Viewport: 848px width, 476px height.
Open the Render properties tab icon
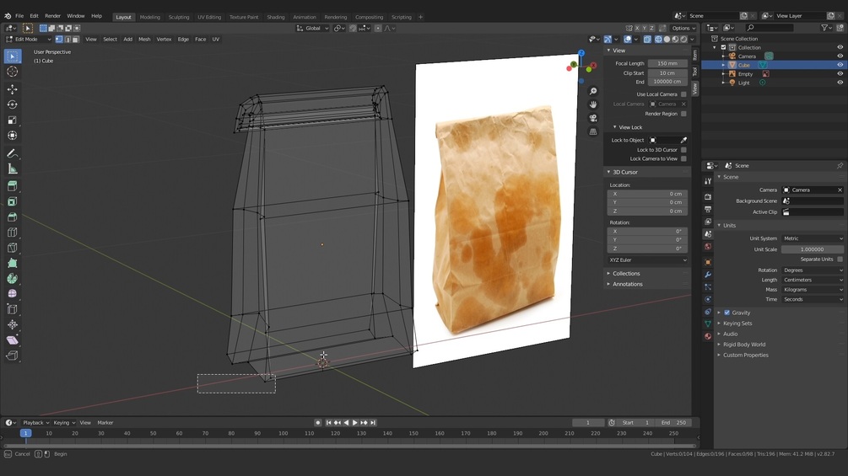(708, 197)
